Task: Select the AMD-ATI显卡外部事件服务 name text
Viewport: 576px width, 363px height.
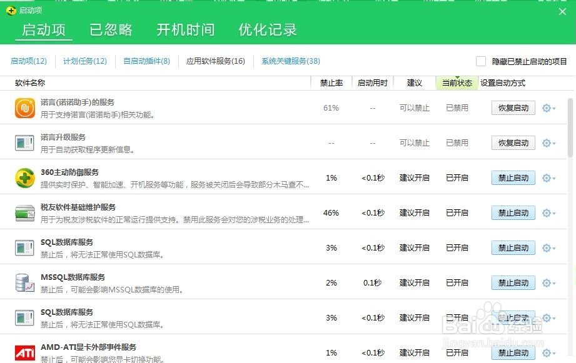Action: [89, 347]
